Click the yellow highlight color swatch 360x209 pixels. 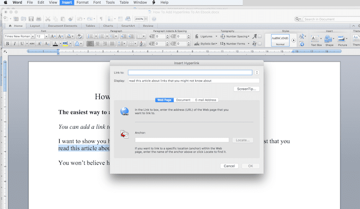[65, 44]
